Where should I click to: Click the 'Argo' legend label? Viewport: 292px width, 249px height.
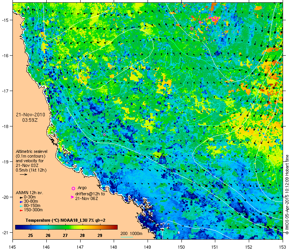click(x=82, y=188)
